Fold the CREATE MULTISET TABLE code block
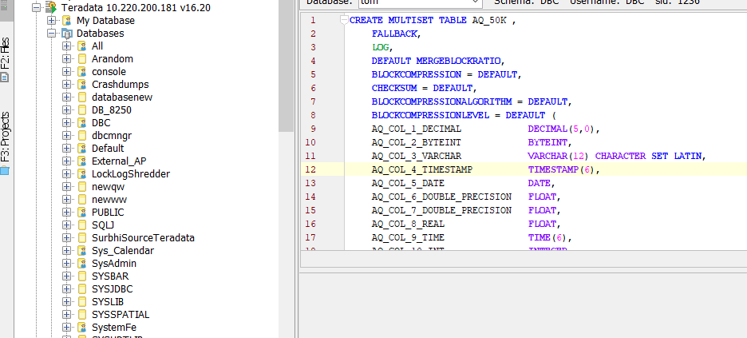The width and height of the screenshot is (747, 338). (343, 20)
